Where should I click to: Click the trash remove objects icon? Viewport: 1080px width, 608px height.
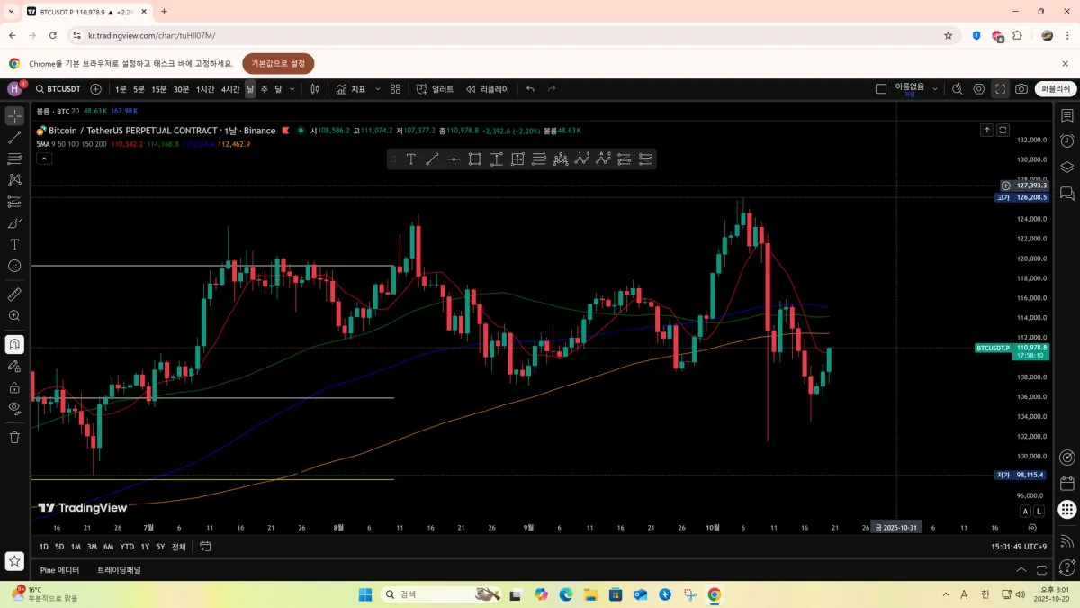pyautogui.click(x=14, y=437)
